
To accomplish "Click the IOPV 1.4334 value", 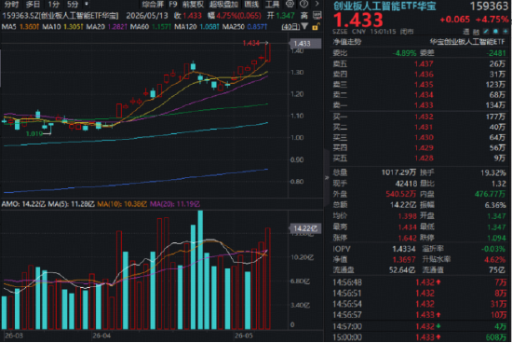I will coord(404,249).
